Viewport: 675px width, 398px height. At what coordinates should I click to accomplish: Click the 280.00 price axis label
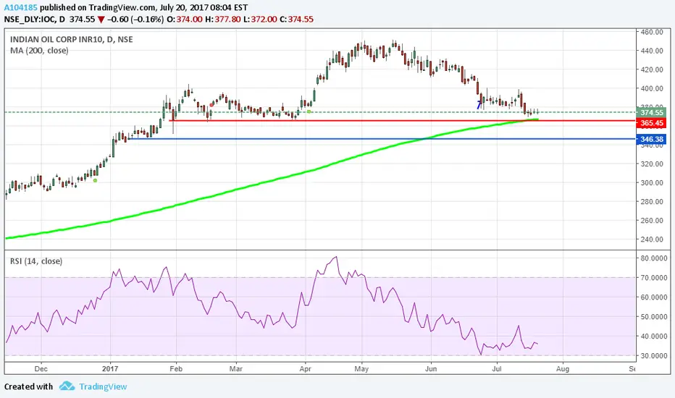(x=651, y=202)
